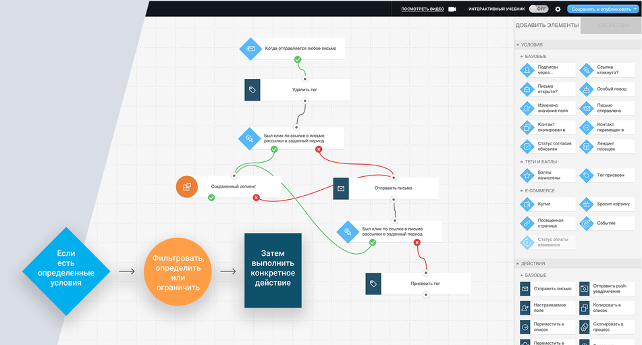Click the "Письмо отправлено" condition block
Screen dimensions: 642x345
click(607, 109)
